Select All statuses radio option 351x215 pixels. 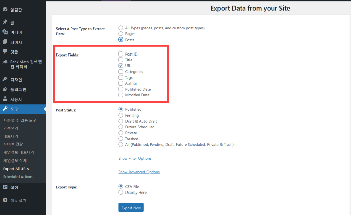point(121,144)
